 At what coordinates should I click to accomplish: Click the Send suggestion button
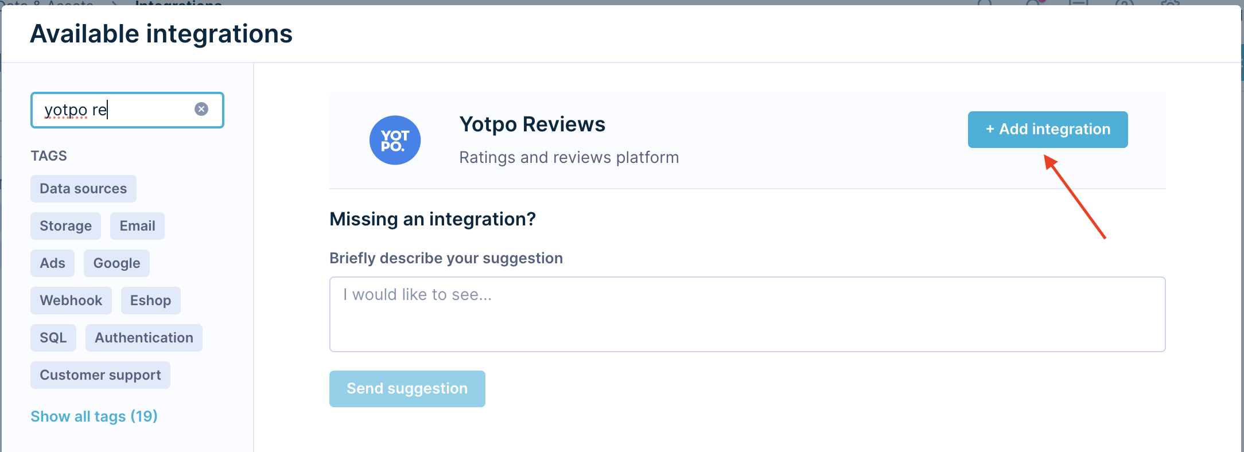click(x=407, y=389)
